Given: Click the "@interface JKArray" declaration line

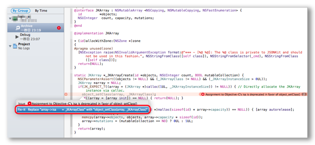Looking at the screenshot, I should [158, 10].
